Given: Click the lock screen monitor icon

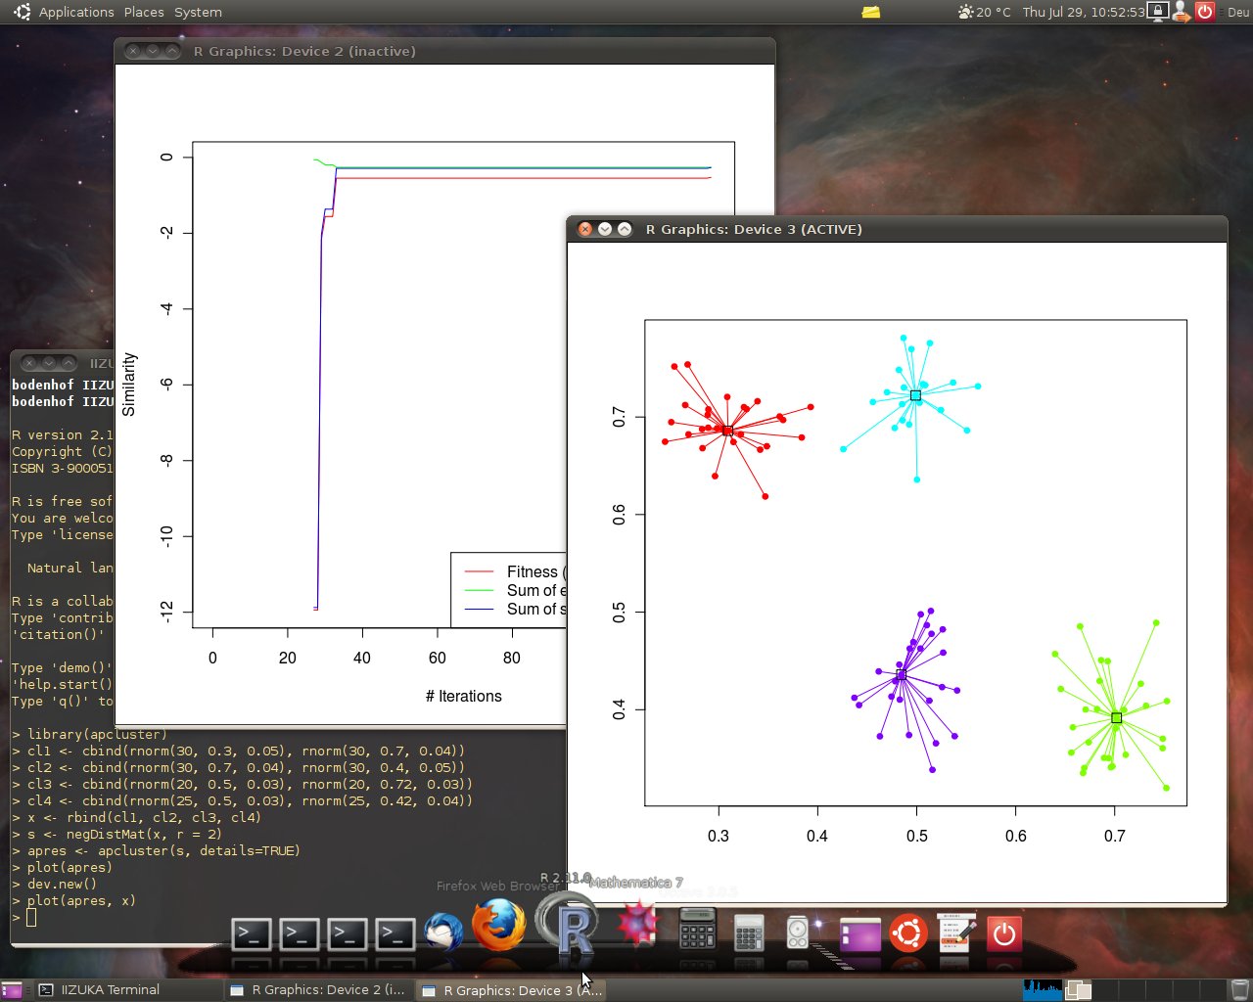Looking at the screenshot, I should (x=1158, y=12).
